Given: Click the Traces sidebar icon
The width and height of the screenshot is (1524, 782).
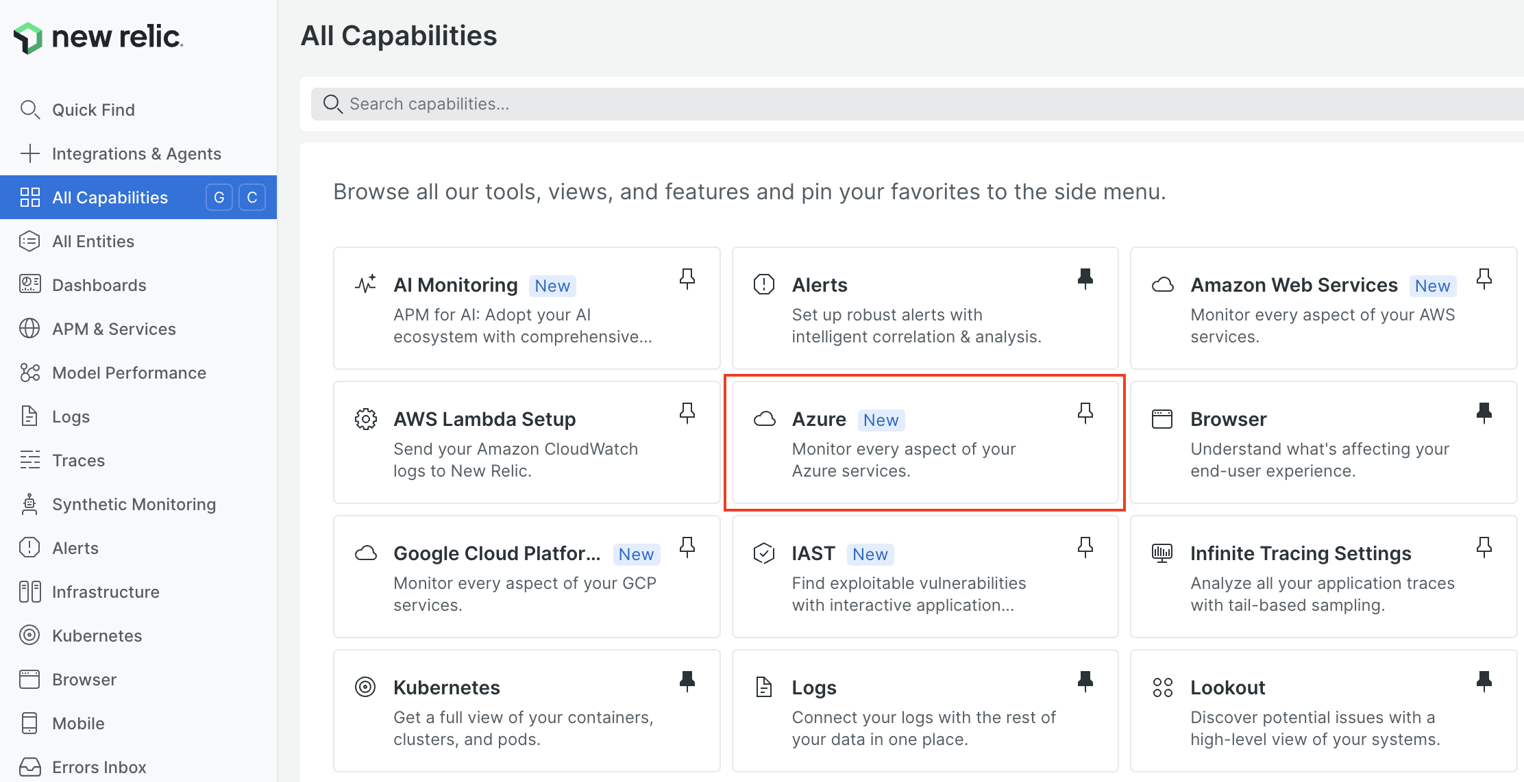Looking at the screenshot, I should click(x=29, y=460).
